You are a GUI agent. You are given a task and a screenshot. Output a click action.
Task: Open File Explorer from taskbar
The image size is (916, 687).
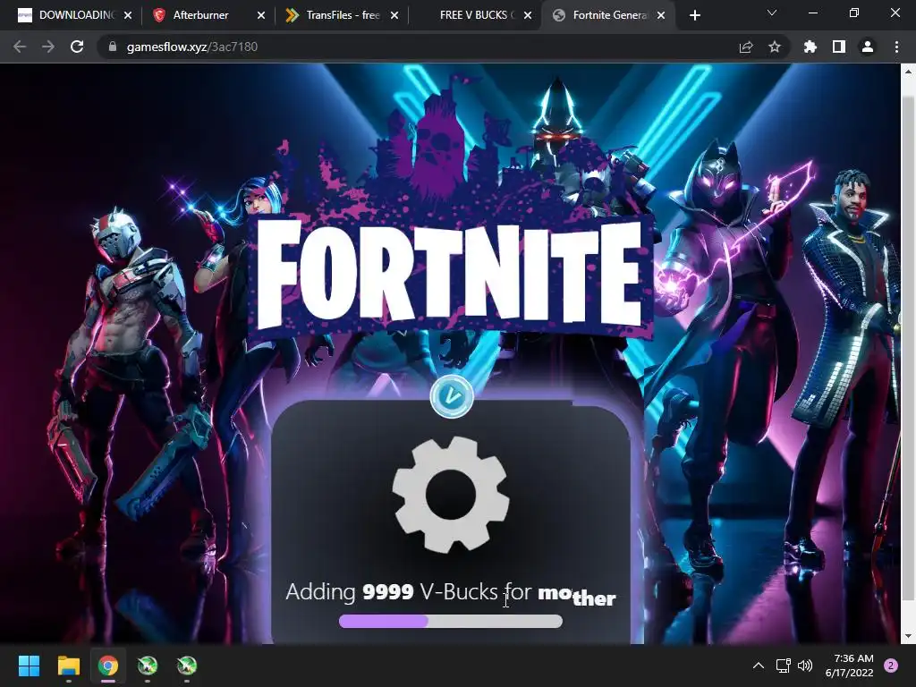(x=68, y=666)
